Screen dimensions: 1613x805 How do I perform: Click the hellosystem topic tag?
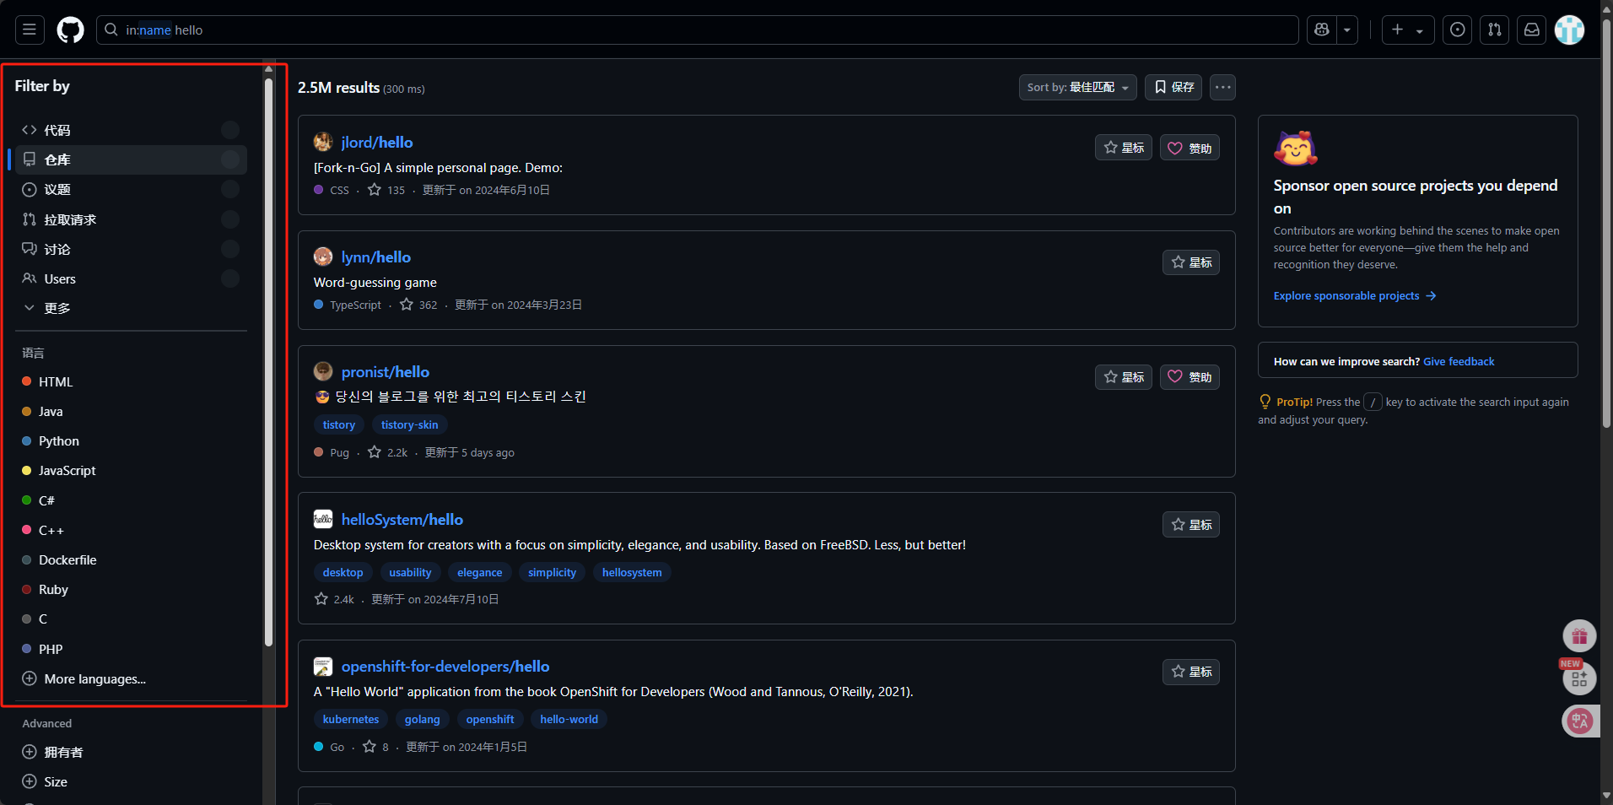[632, 572]
